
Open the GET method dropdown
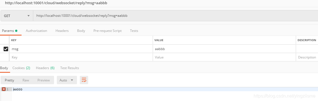tap(17, 16)
